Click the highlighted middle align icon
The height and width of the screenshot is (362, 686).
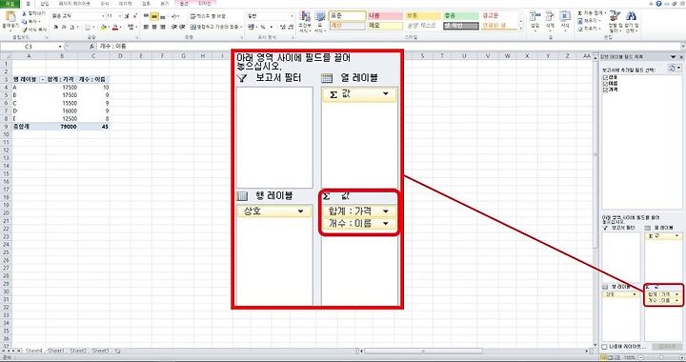pos(154,16)
